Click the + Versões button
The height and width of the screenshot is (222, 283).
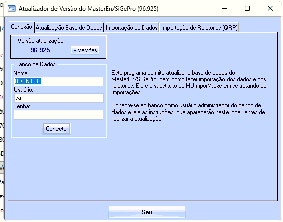tap(85, 50)
